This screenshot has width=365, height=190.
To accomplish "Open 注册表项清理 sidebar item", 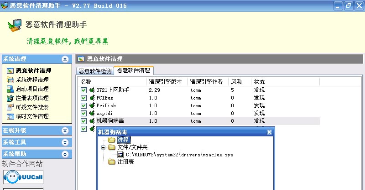I will click(32, 98).
